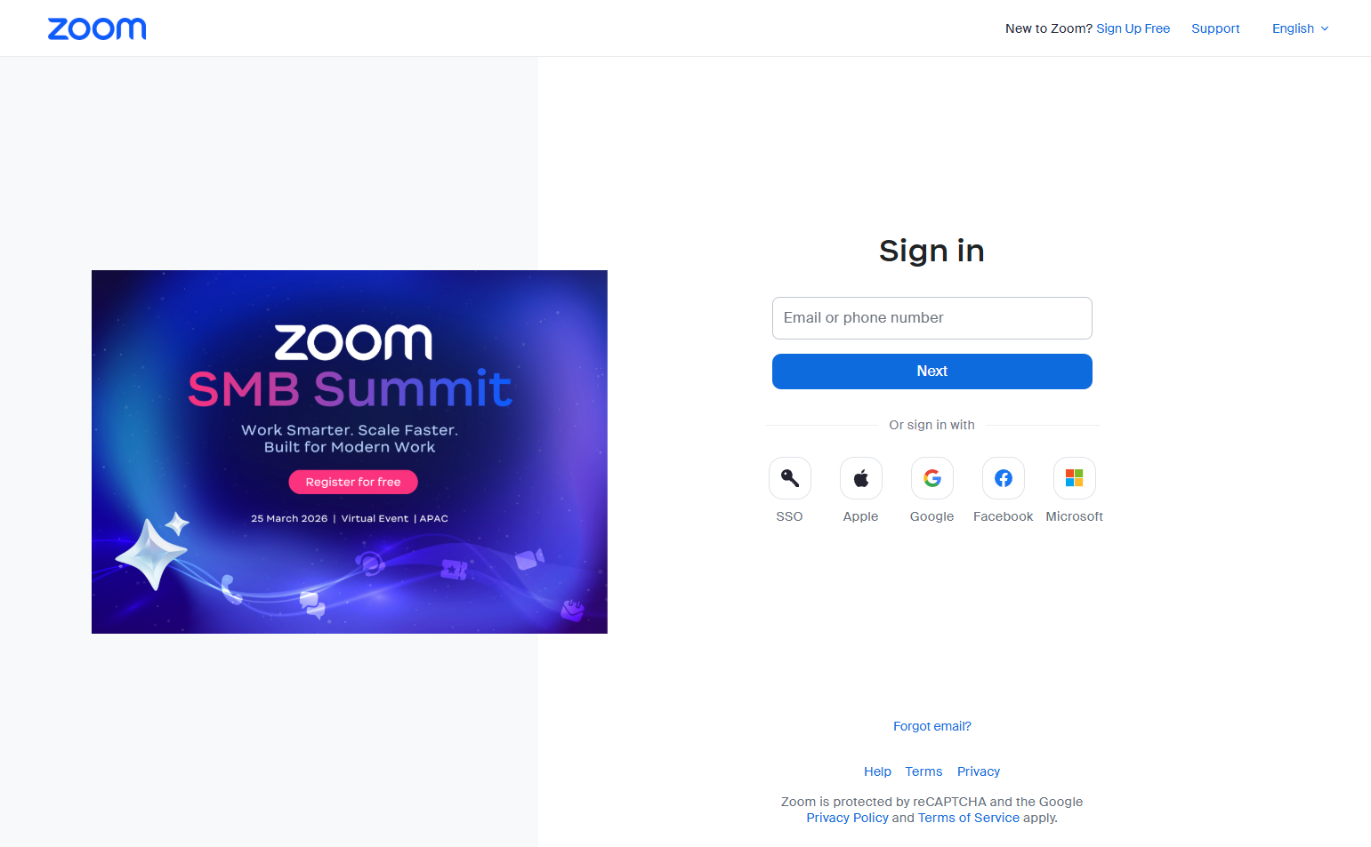
Task: Sign in with the Facebook icon
Action: point(1003,477)
